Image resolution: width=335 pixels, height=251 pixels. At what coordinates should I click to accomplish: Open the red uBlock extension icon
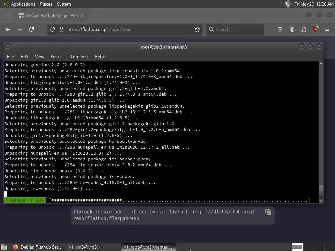point(315,29)
